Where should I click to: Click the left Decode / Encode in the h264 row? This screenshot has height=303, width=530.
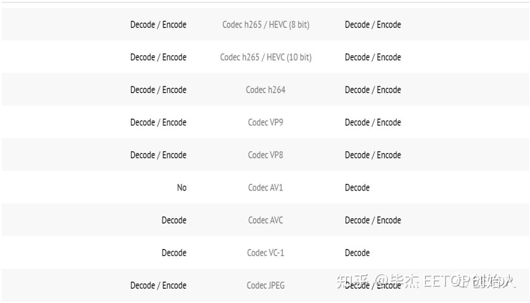click(158, 90)
